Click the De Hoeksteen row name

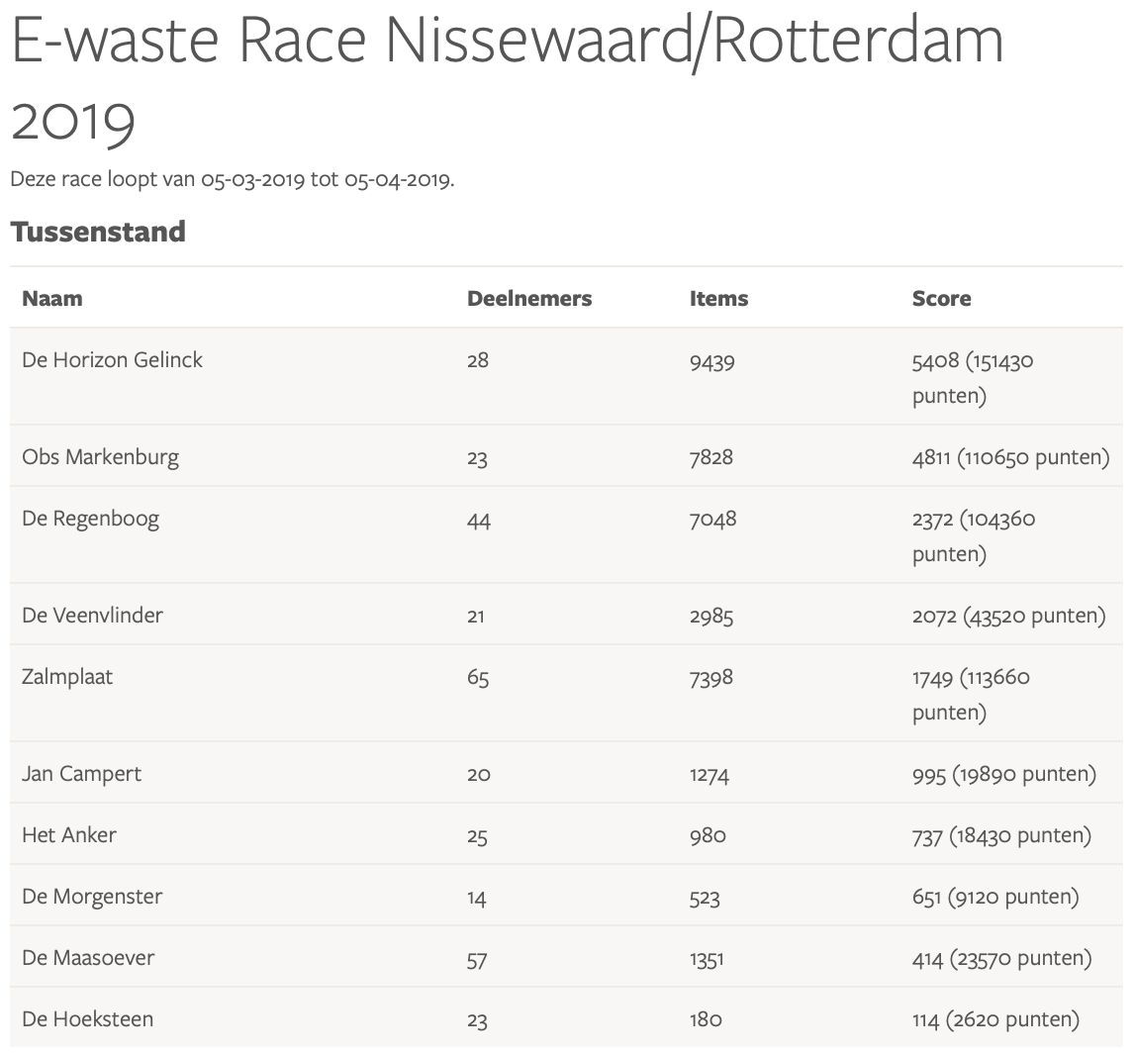click(x=87, y=1018)
